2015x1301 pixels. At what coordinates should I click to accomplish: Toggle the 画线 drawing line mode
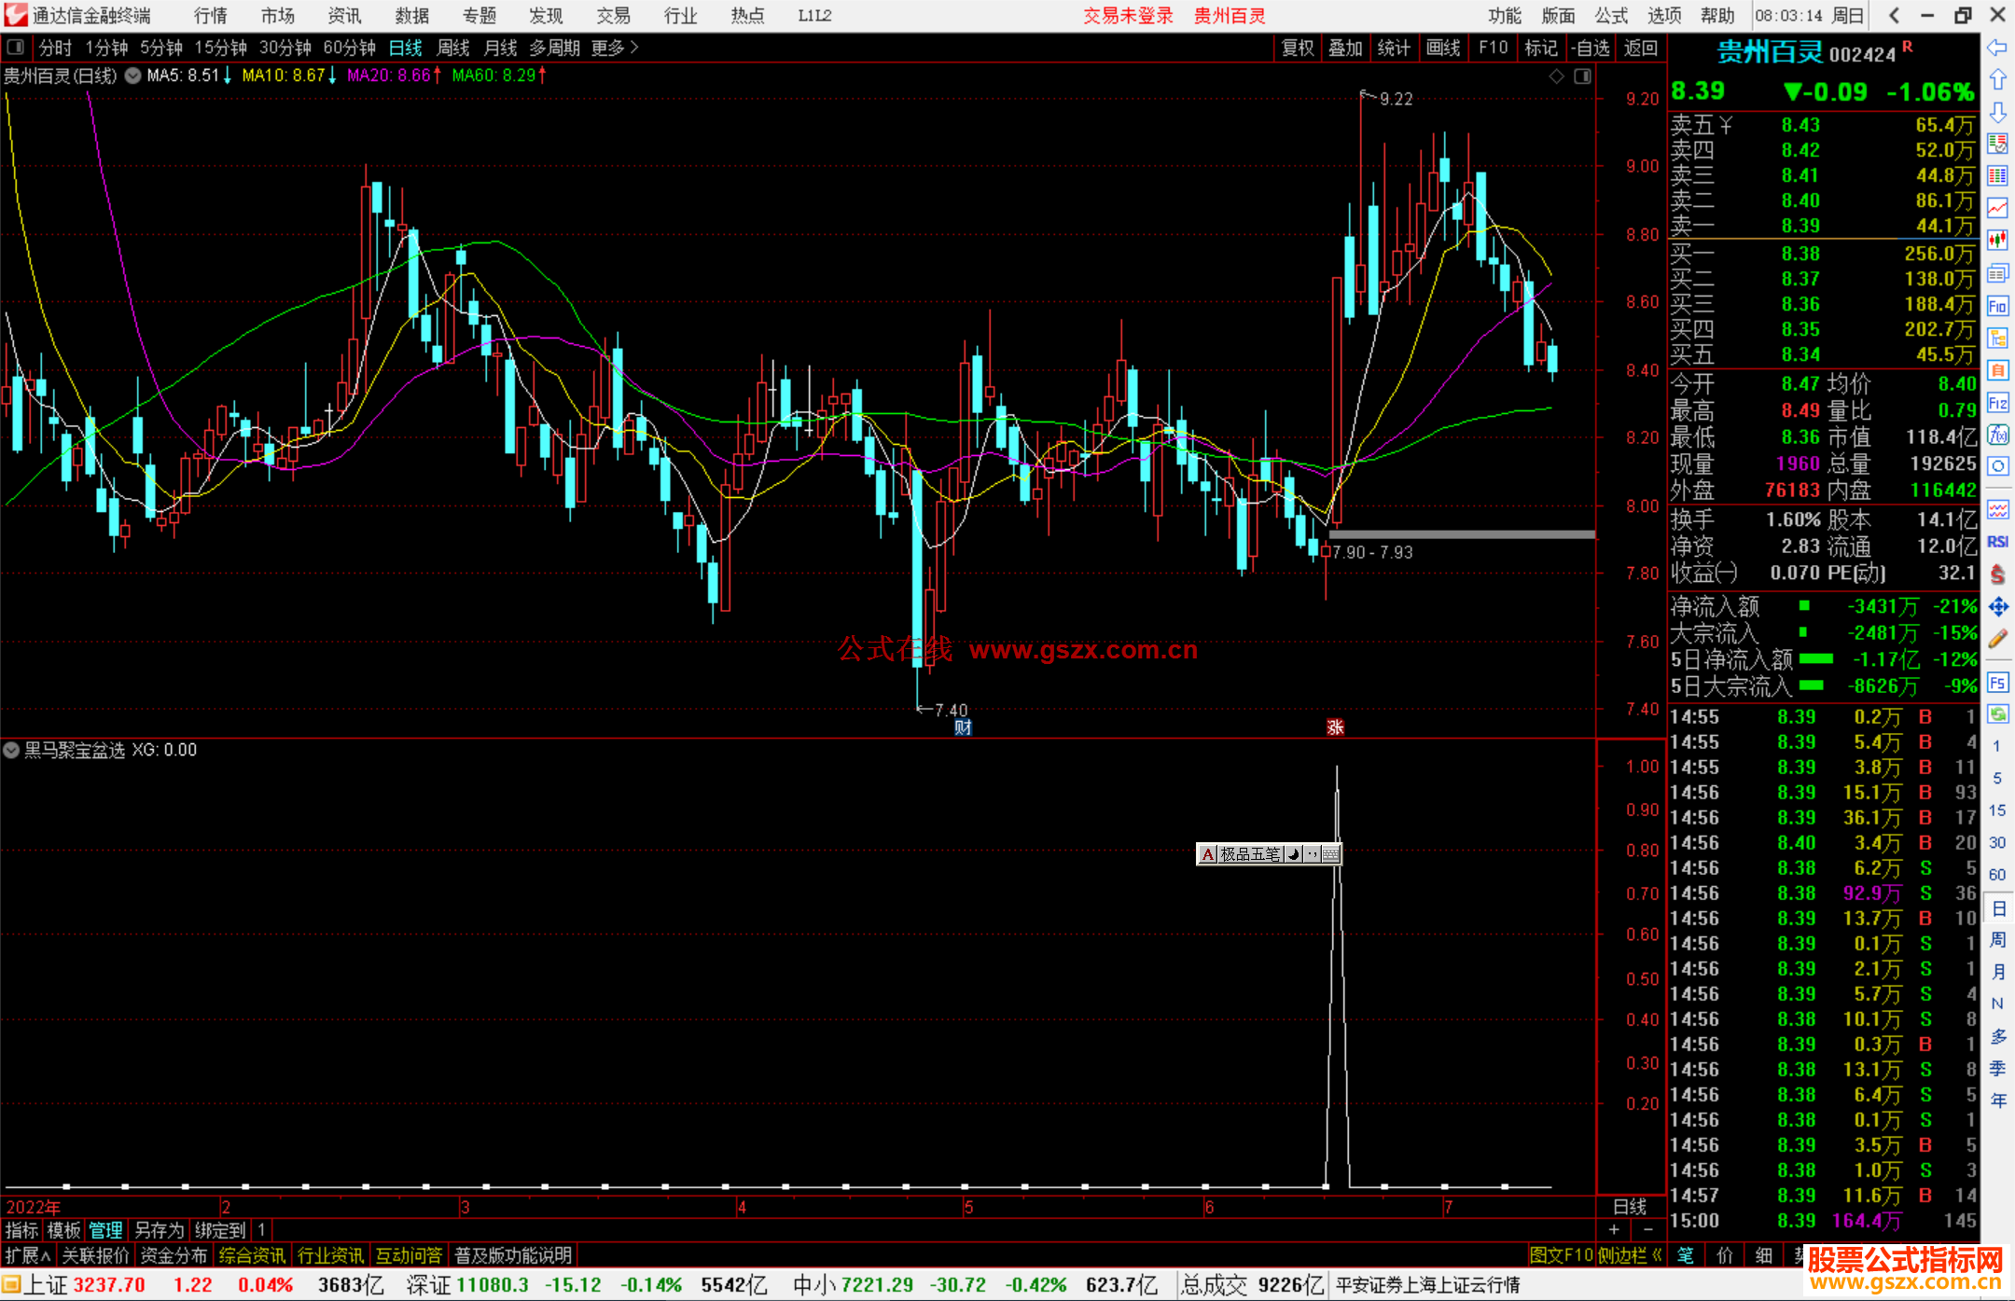pyautogui.click(x=1443, y=48)
